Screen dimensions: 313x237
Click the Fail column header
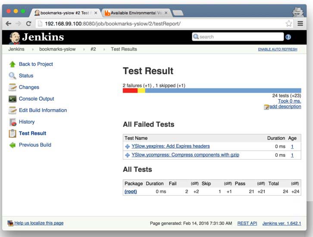[x=173, y=184]
